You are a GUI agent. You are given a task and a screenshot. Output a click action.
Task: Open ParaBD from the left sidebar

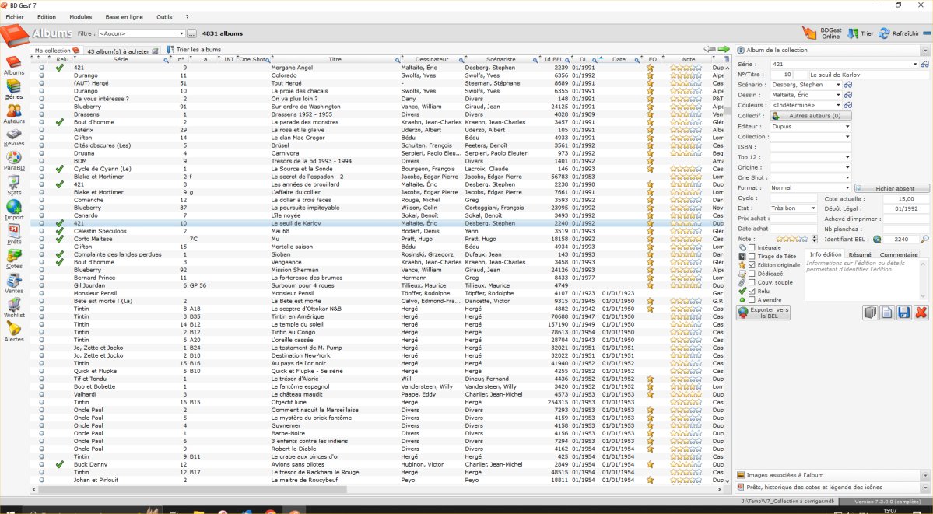[x=14, y=160]
